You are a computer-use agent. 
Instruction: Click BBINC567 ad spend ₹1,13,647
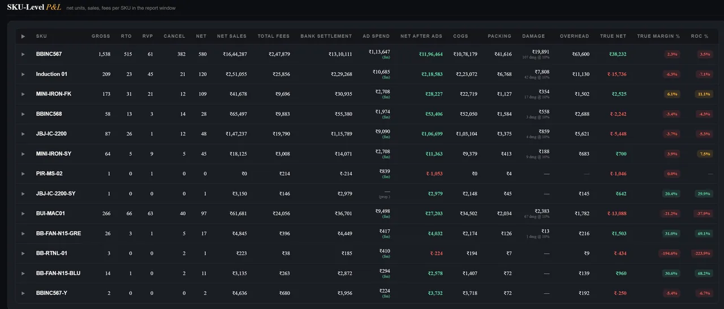tap(379, 51)
